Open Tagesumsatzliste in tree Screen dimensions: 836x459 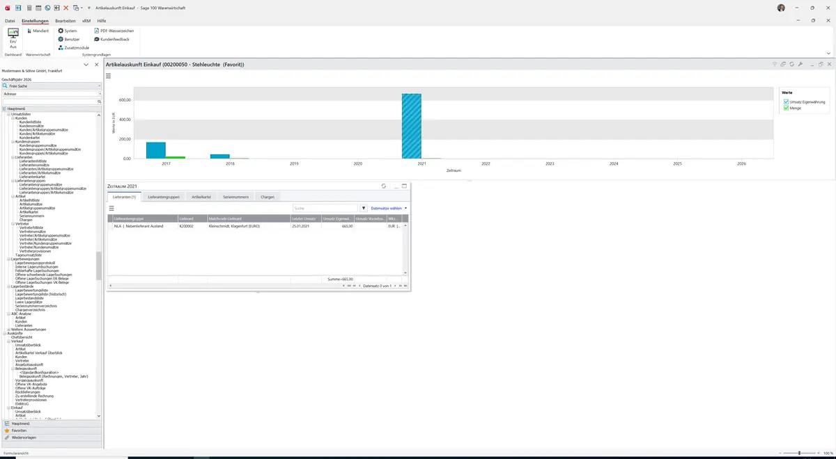coord(29,255)
